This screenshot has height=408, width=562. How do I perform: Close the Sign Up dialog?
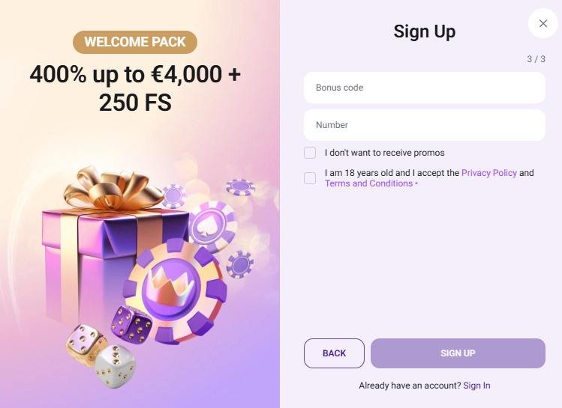(543, 24)
